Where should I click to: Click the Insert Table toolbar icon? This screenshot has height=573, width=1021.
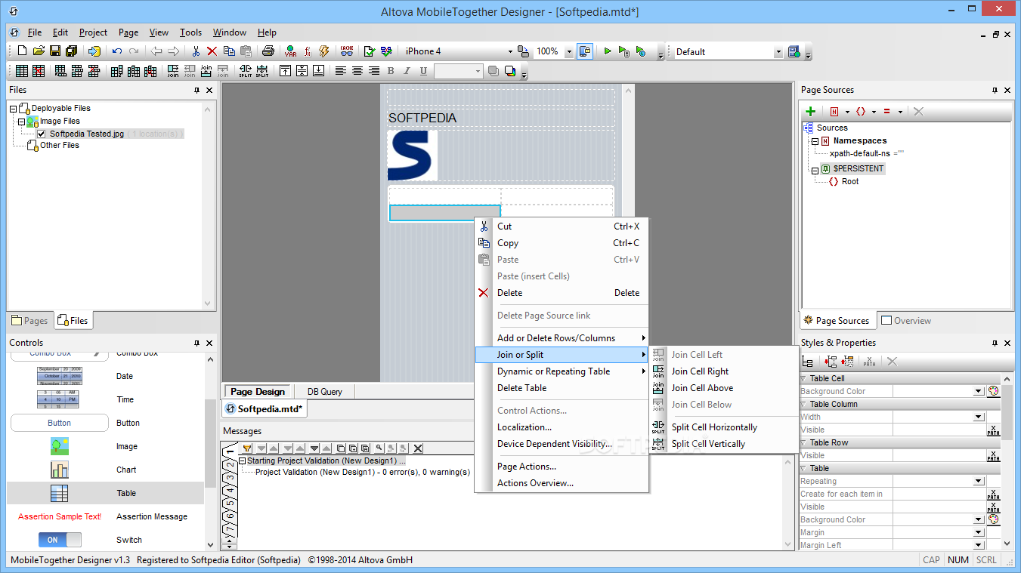coord(22,71)
